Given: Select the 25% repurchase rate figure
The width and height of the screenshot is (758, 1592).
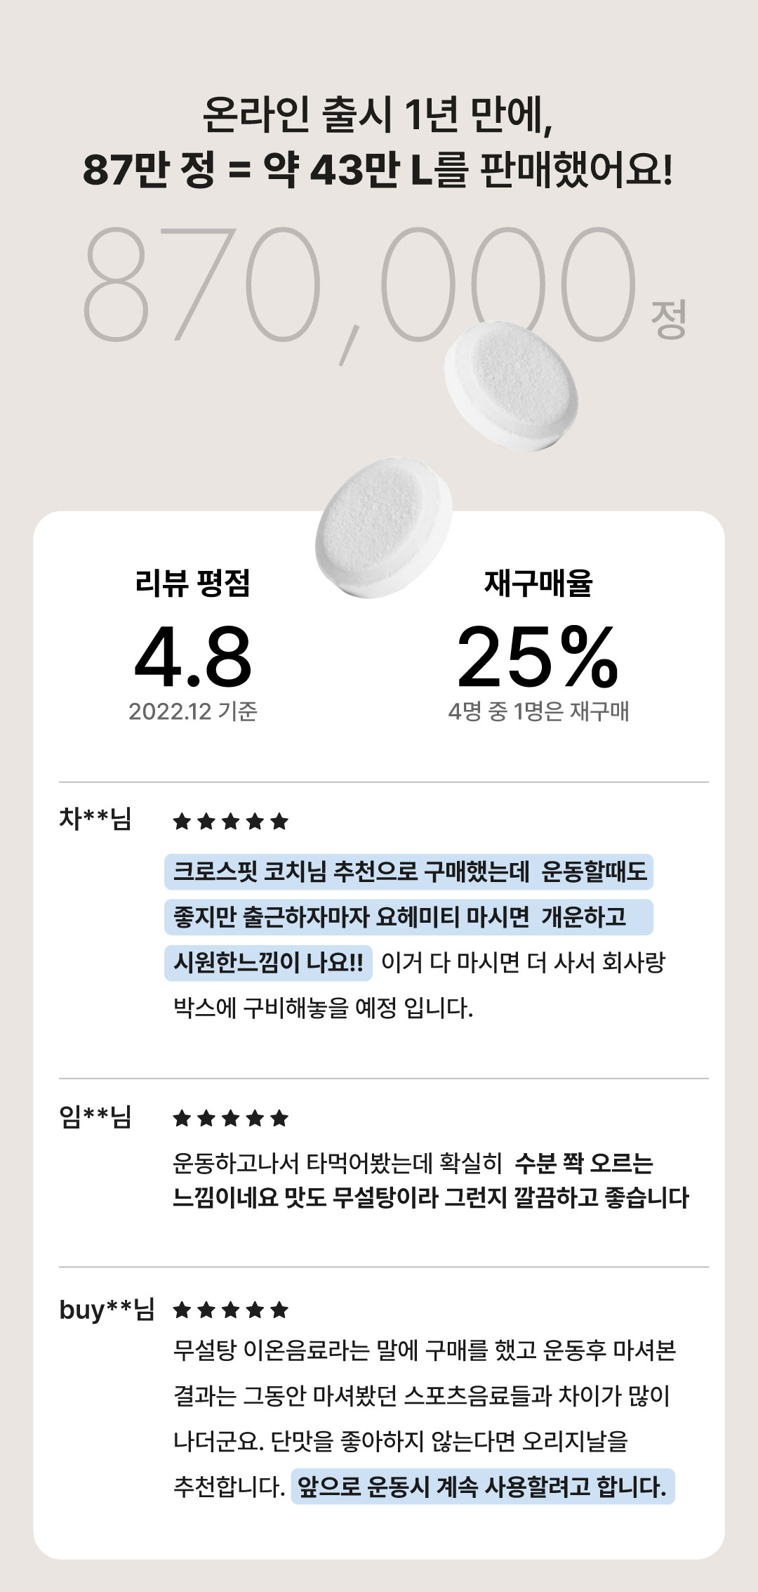Looking at the screenshot, I should tap(538, 657).
